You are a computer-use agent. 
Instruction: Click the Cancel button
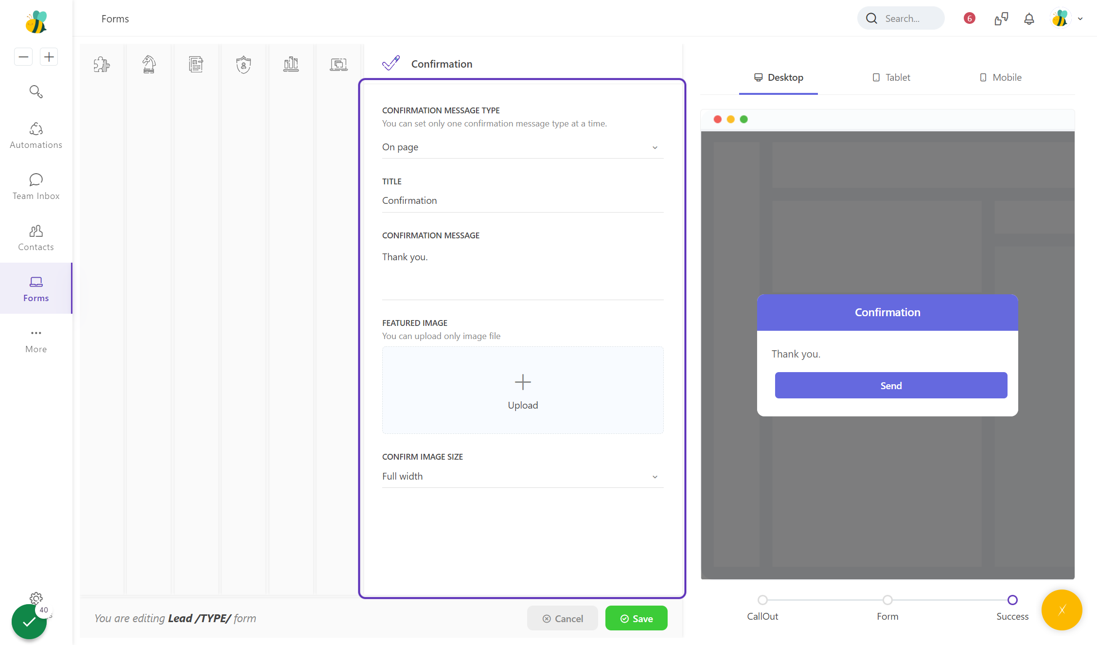tap(563, 618)
